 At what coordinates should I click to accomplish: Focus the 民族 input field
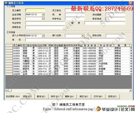click(75, 14)
